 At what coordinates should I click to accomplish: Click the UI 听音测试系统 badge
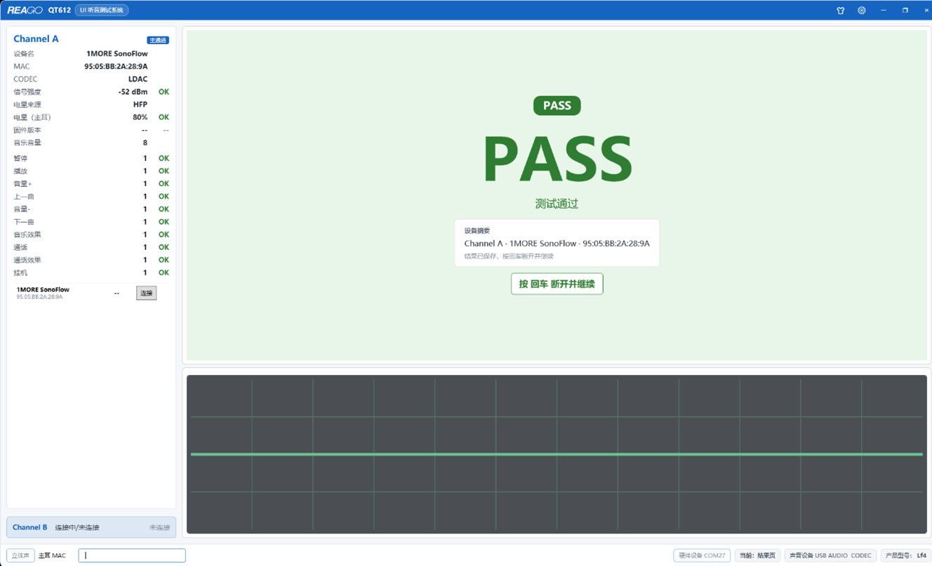tap(102, 11)
